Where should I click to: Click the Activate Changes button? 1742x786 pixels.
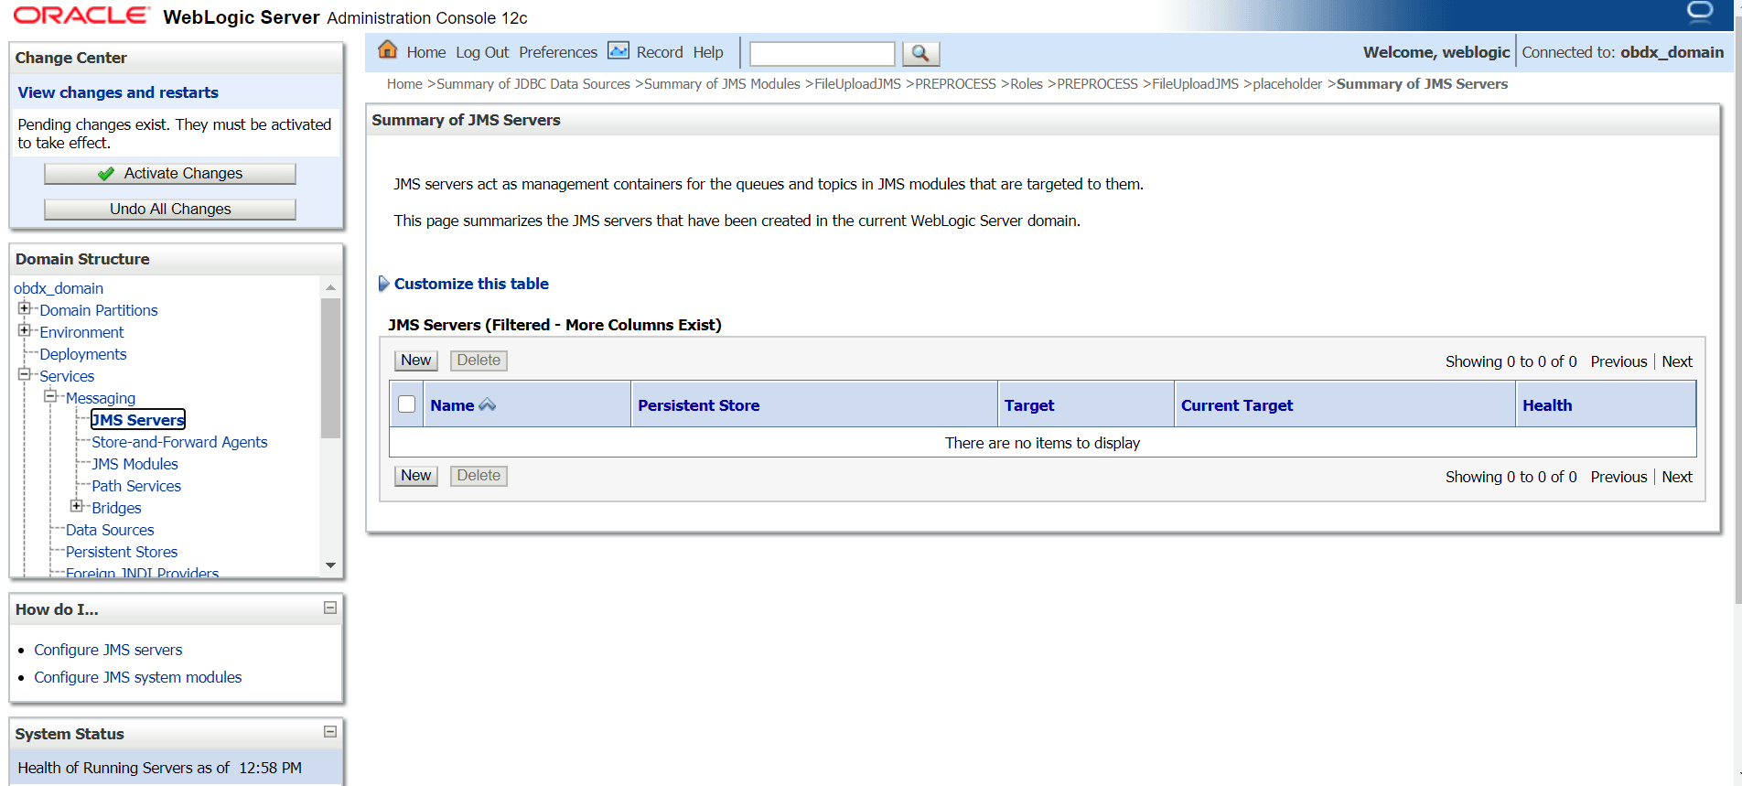pos(170,174)
